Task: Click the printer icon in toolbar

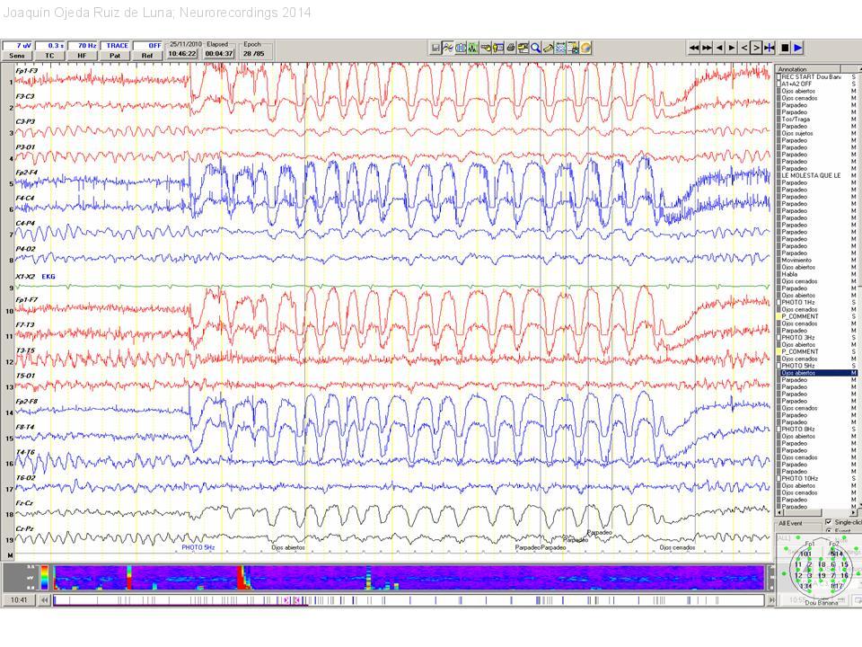Action: point(510,48)
